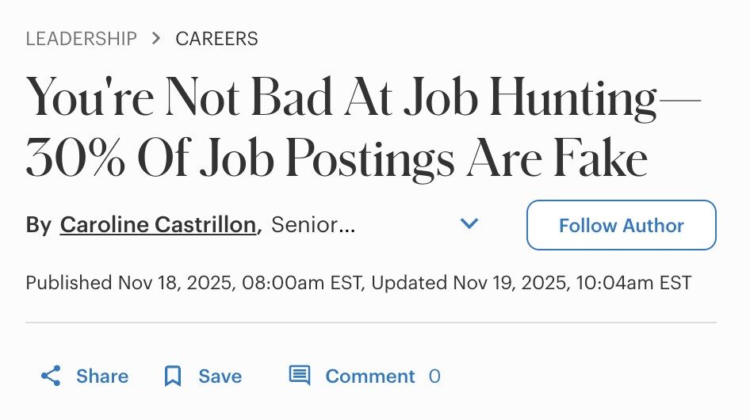Open Caroline Castrillon's author page
The width and height of the screenshot is (750, 420).
pyautogui.click(x=159, y=225)
